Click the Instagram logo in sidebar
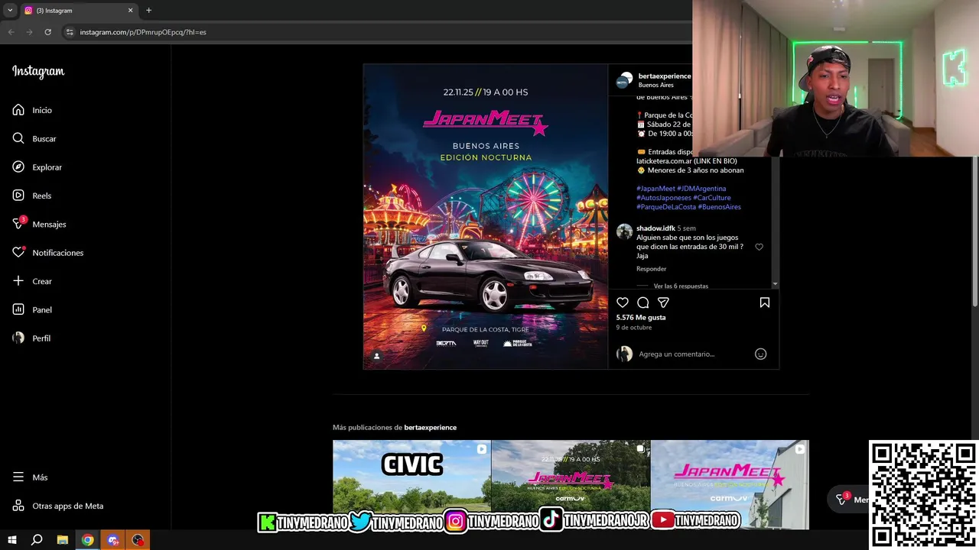 38,72
